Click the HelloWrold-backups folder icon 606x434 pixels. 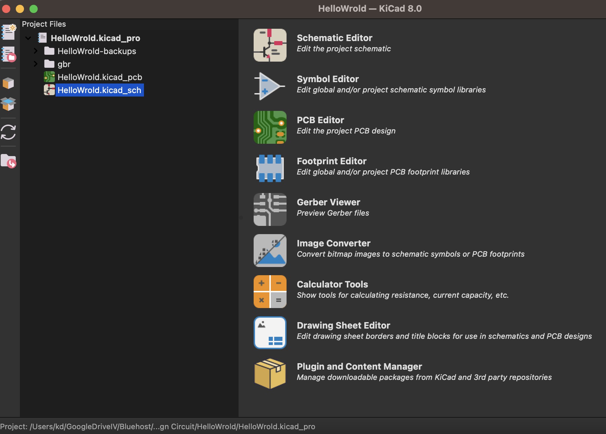click(49, 51)
